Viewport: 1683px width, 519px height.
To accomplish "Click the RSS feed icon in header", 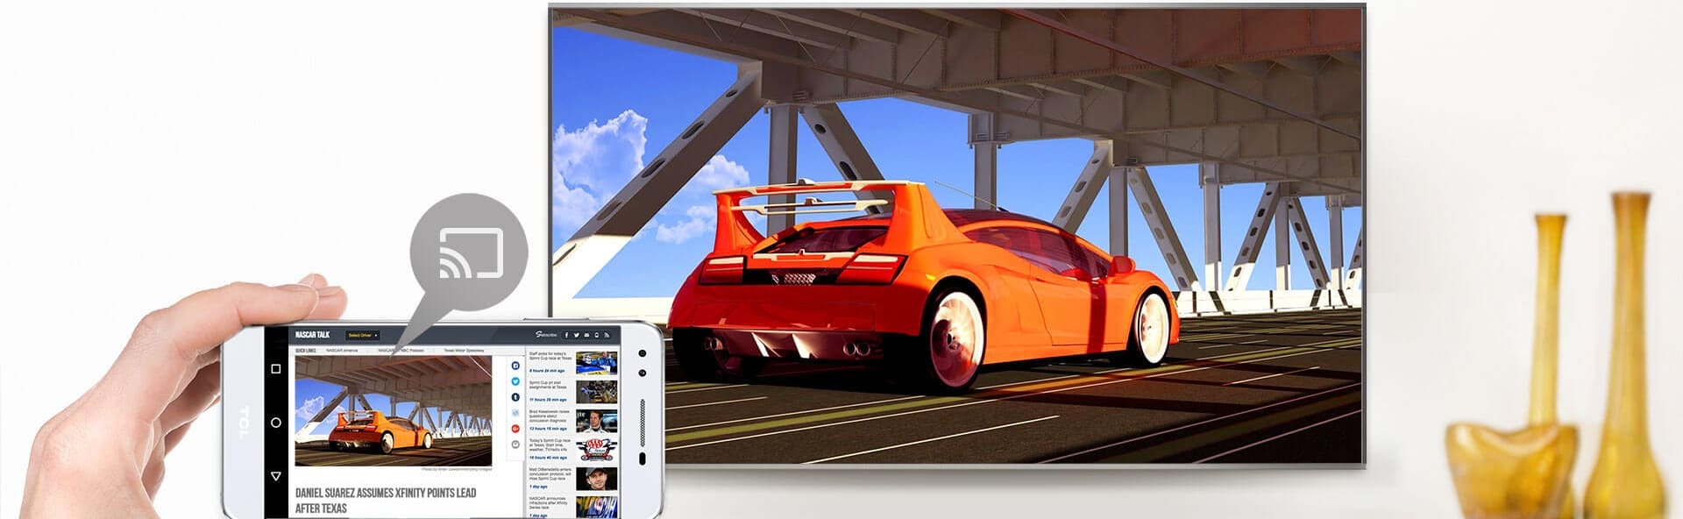I will 607,335.
